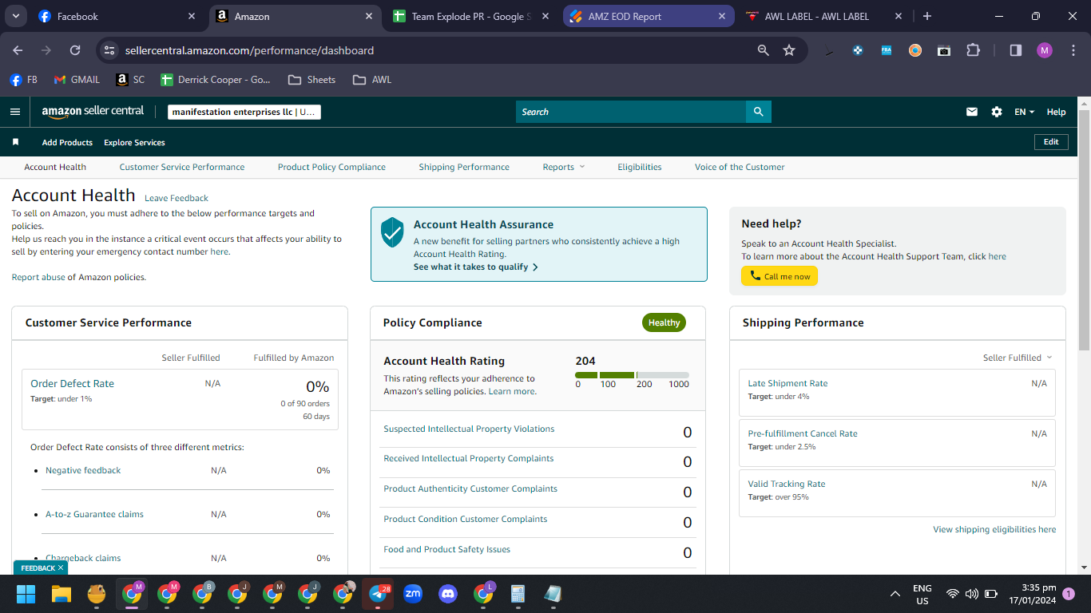Open the Seller Central hamburger menu
This screenshot has width=1091, height=613.
click(x=14, y=112)
